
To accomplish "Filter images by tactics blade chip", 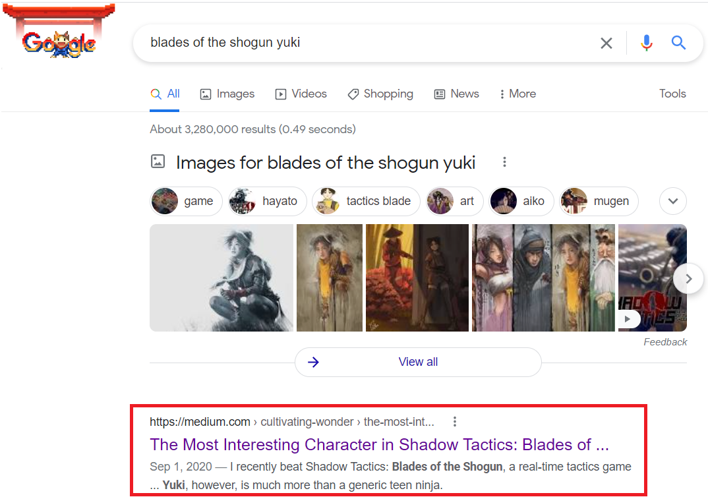I will [x=366, y=201].
